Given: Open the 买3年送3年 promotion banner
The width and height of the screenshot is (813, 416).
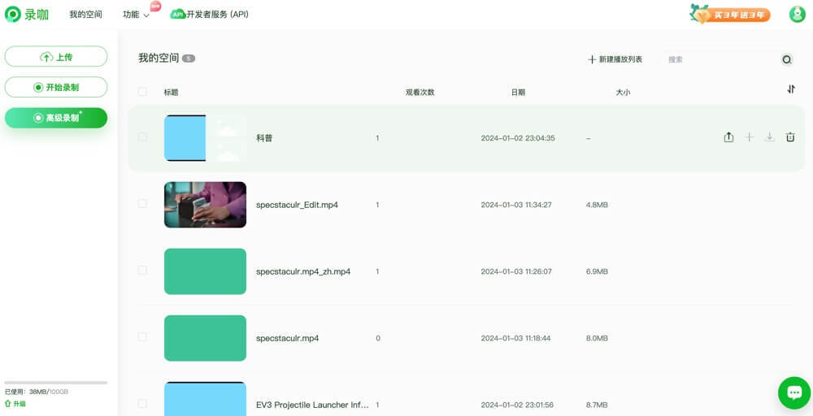Looking at the screenshot, I should 730,15.
